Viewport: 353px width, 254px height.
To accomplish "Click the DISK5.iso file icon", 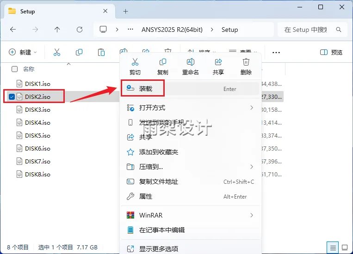I will coord(19,135).
